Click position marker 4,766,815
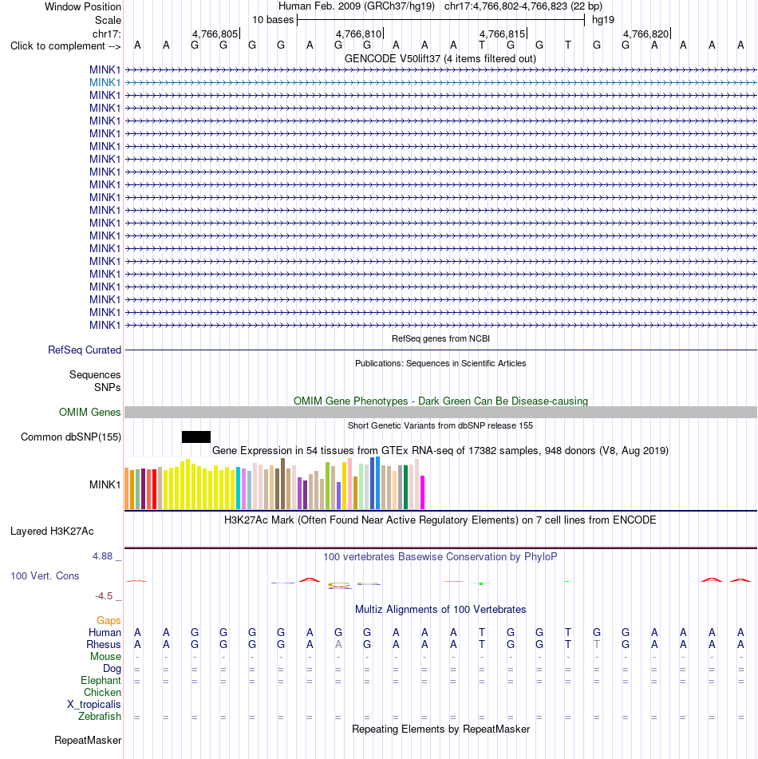Viewport: 758px width, 759px height. click(502, 34)
